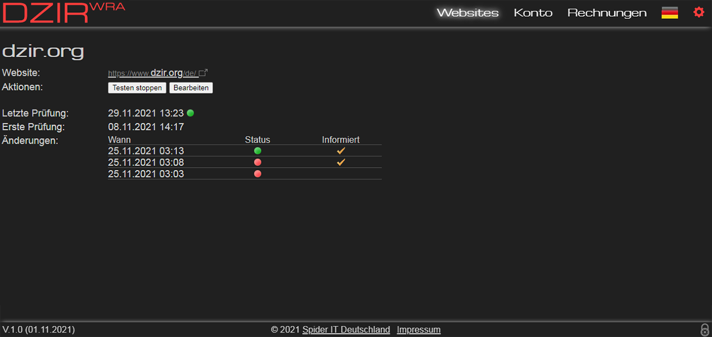Screen dimensions: 712x337
Task: Click the Wann column header
Action: (x=119, y=140)
